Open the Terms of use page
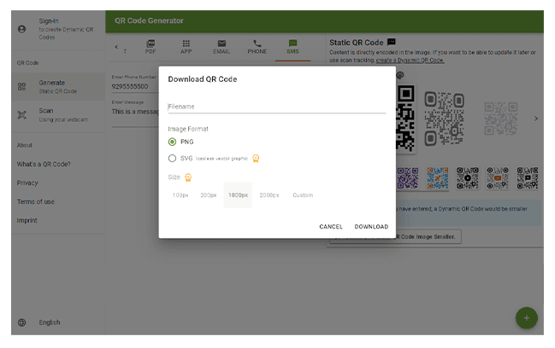The width and height of the screenshot is (555, 348). [x=35, y=201]
